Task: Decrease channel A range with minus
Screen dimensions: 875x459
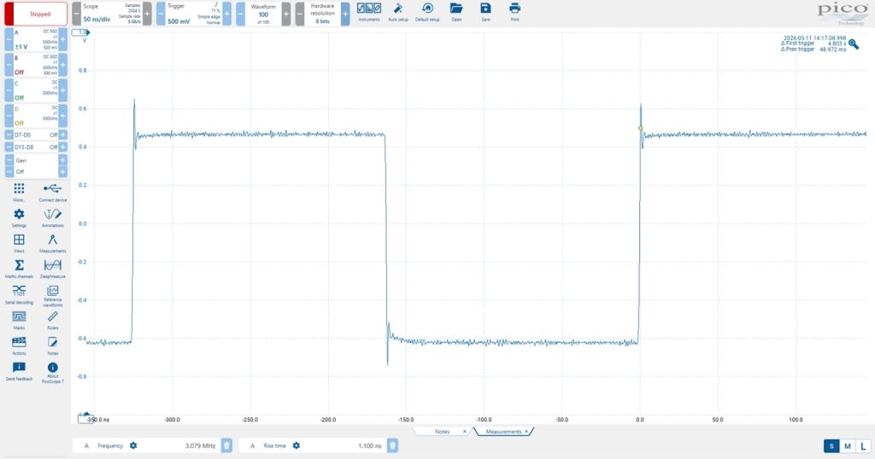Action: point(9,39)
